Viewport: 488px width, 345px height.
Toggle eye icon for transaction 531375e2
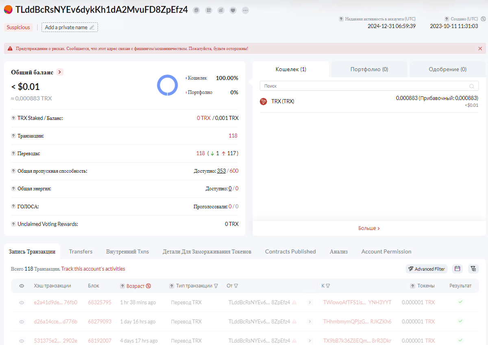coord(22,341)
